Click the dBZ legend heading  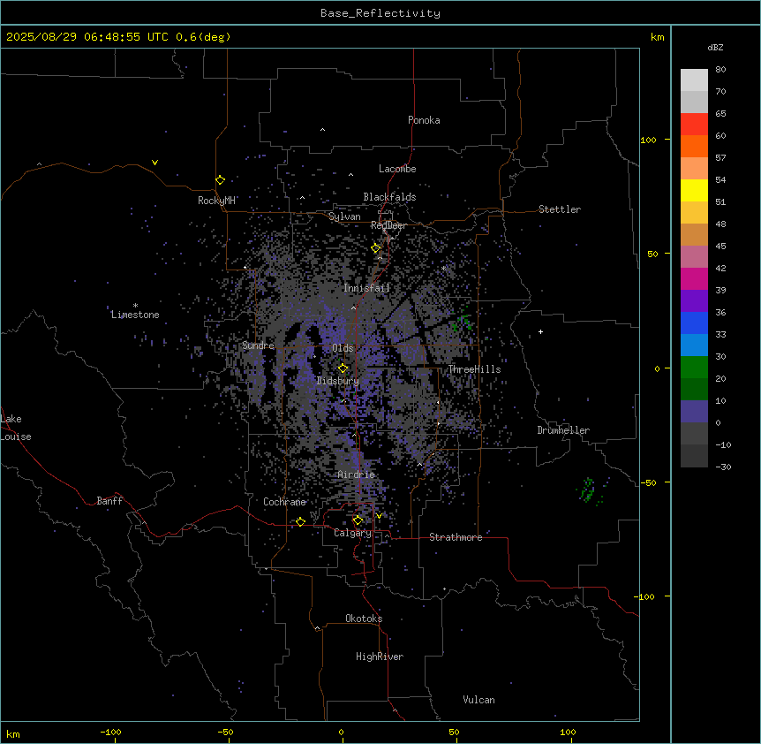715,47
